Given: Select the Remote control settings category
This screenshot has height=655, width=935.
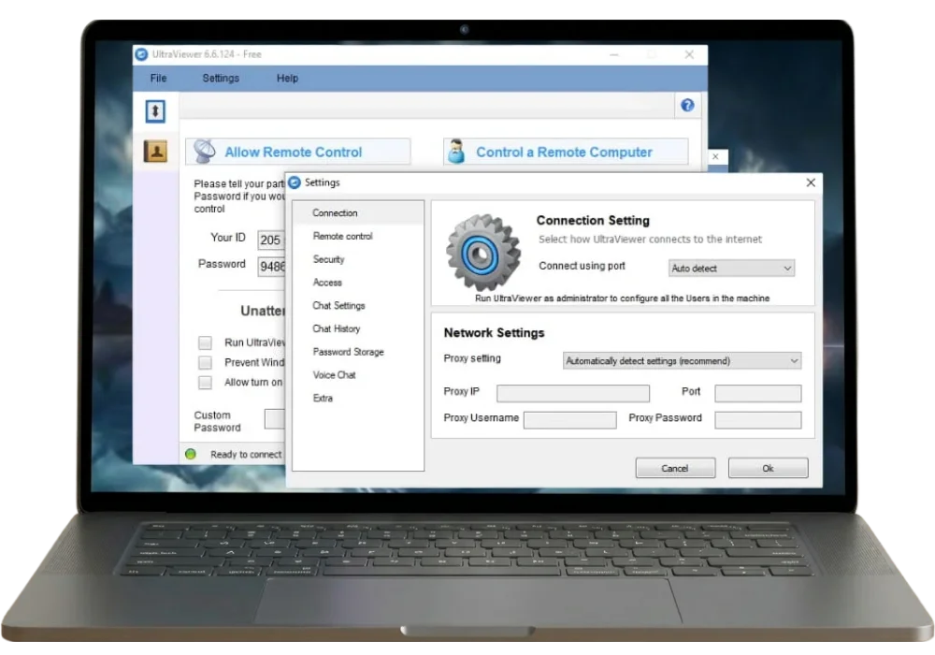Looking at the screenshot, I should point(358,236).
